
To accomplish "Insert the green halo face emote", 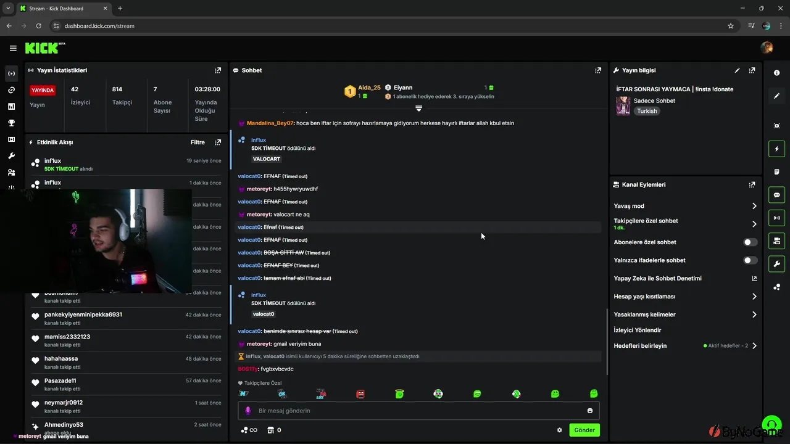I will pyautogui.click(x=399, y=393).
